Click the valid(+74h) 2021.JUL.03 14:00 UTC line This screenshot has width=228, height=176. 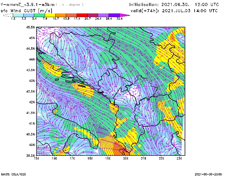(x=174, y=11)
